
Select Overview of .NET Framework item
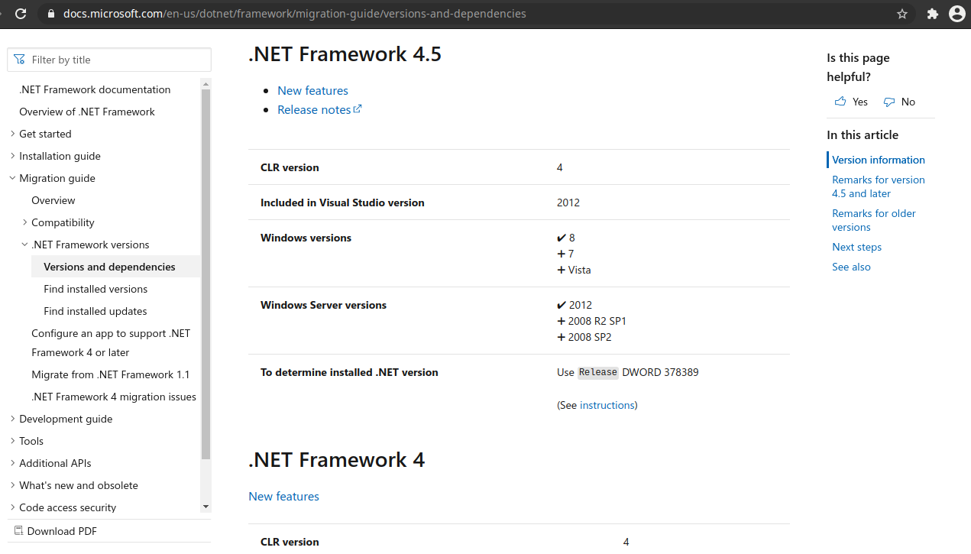pyautogui.click(x=87, y=112)
